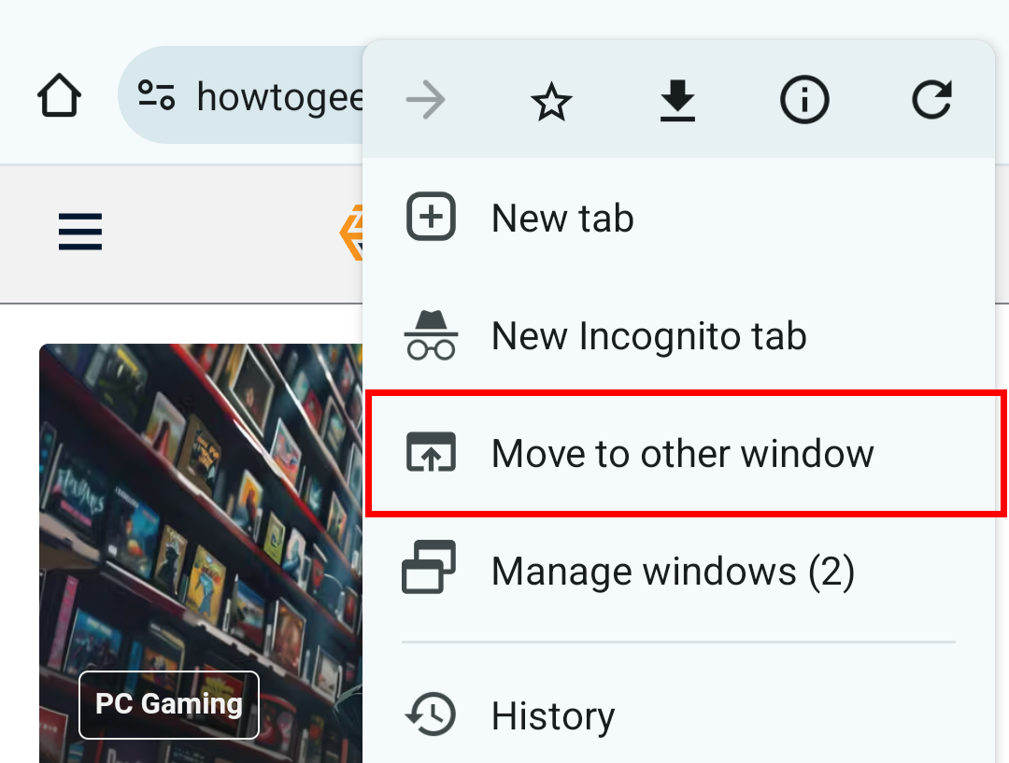Choose Move to other window
The height and width of the screenshot is (763, 1009).
point(679,453)
